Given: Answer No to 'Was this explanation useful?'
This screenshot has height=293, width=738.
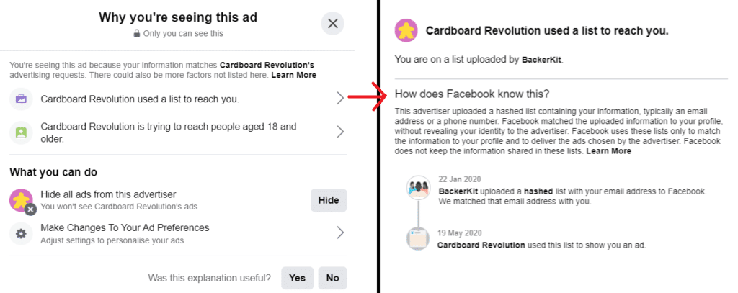Looking at the screenshot, I should tap(332, 278).
